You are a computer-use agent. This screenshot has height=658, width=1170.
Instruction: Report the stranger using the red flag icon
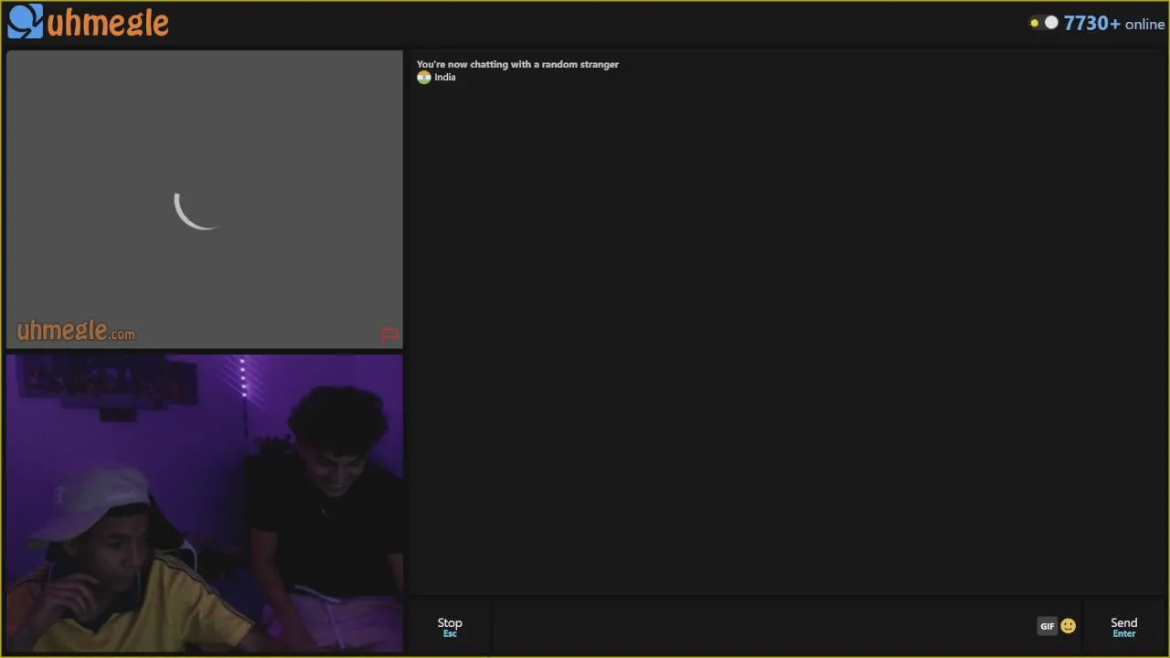(x=390, y=334)
